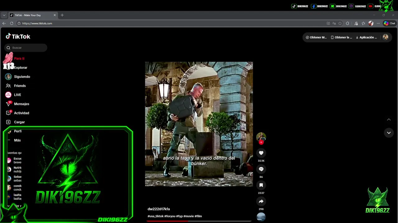Open the condu suggested account

(14, 187)
